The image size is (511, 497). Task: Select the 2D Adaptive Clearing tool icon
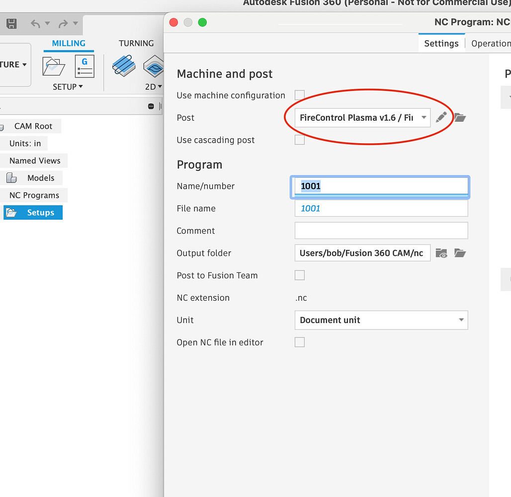[124, 66]
